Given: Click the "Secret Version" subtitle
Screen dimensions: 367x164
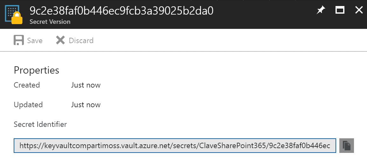Looking at the screenshot, I should 50,22.
